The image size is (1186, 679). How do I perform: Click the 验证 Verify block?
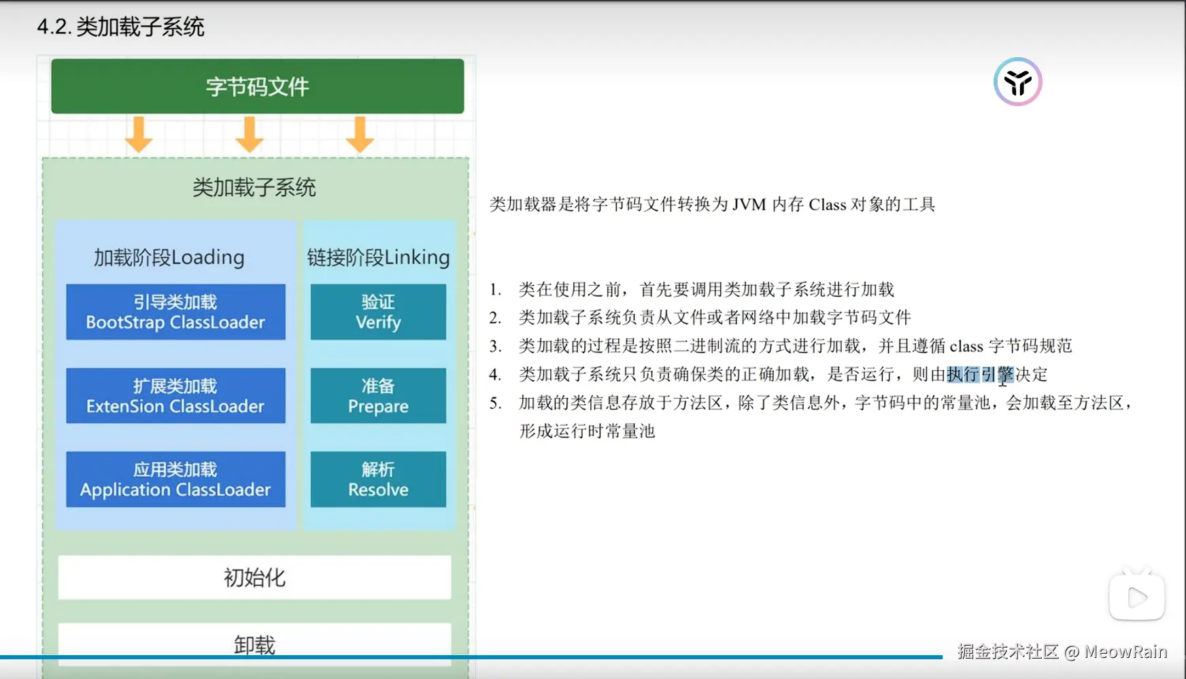click(x=378, y=312)
